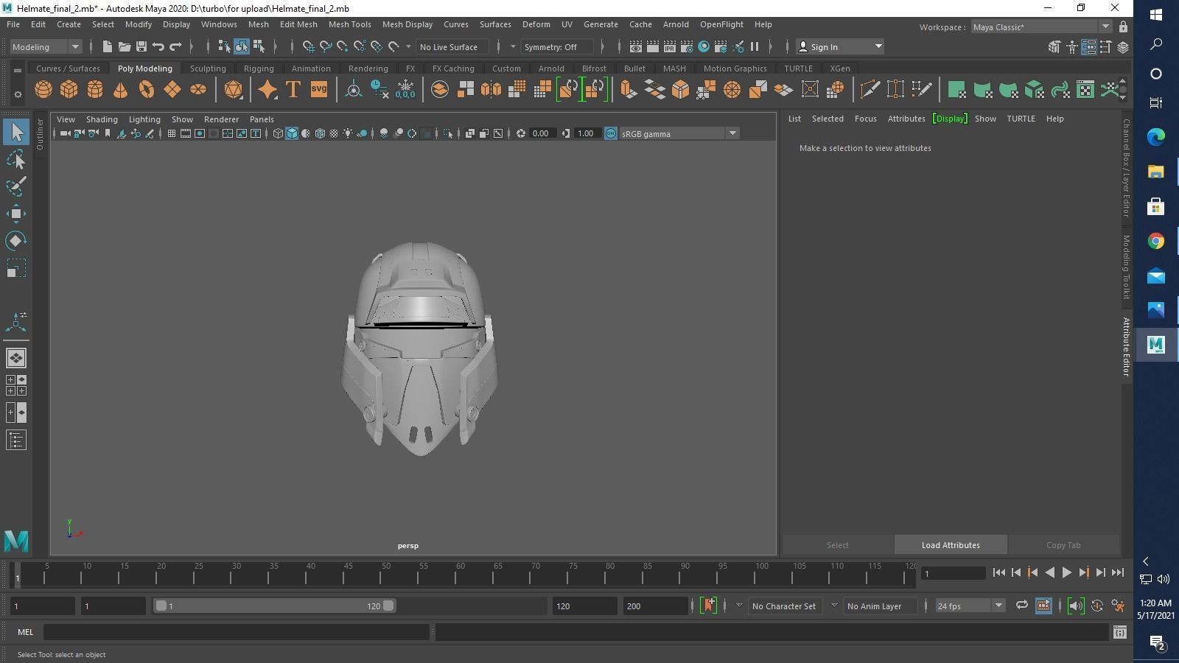The image size is (1179, 663).
Task: Open the No Character Set dropdown arrow
Action: [739, 606]
